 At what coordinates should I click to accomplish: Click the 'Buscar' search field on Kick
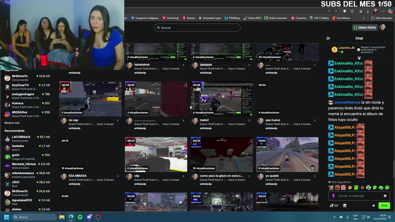click(197, 28)
